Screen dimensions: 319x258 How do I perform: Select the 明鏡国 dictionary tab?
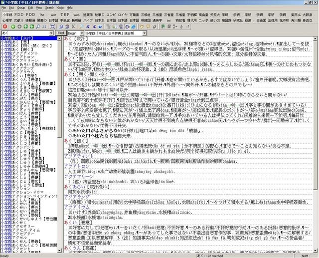[146, 20]
